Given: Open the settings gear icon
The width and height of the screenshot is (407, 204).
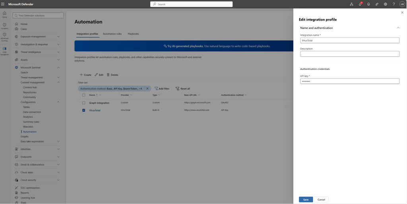Looking at the screenshot, I should click(385, 4).
